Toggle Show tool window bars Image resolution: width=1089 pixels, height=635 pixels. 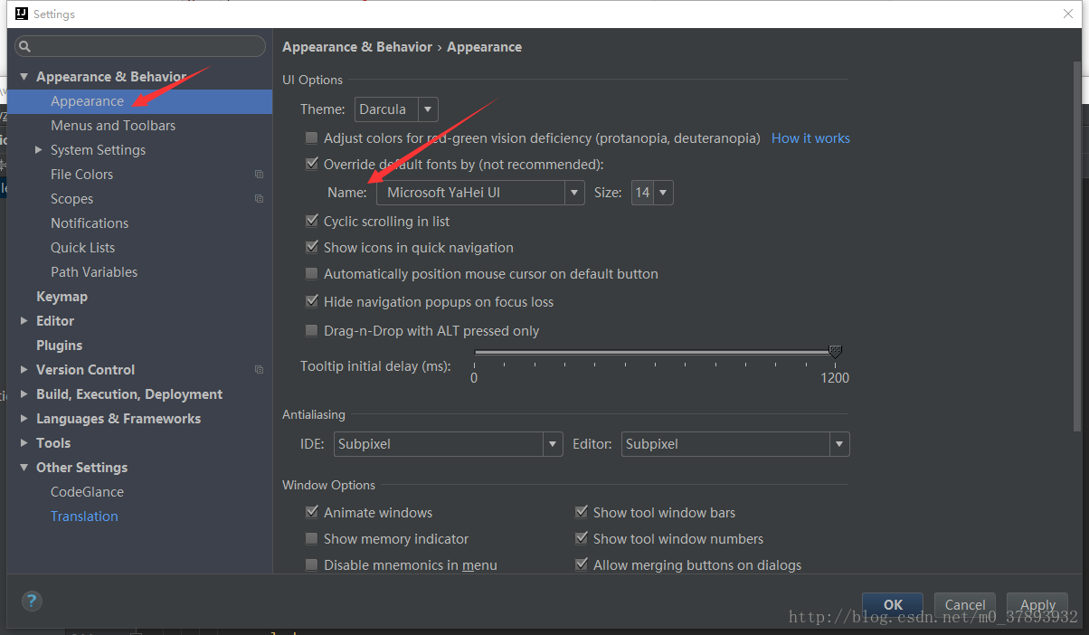(x=582, y=513)
